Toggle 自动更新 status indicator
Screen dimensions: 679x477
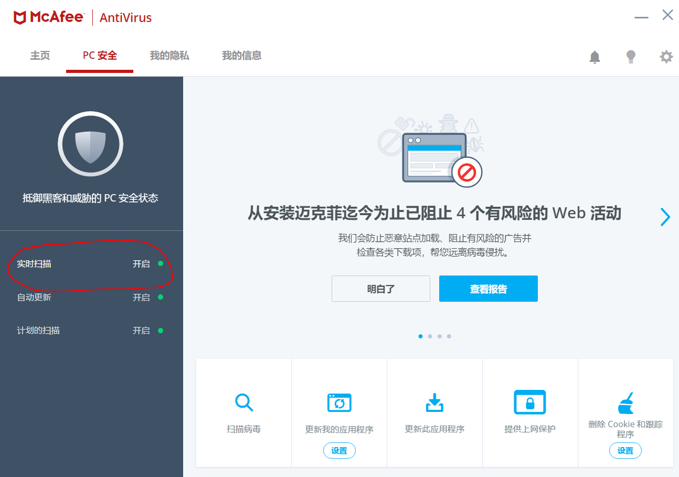tap(161, 297)
